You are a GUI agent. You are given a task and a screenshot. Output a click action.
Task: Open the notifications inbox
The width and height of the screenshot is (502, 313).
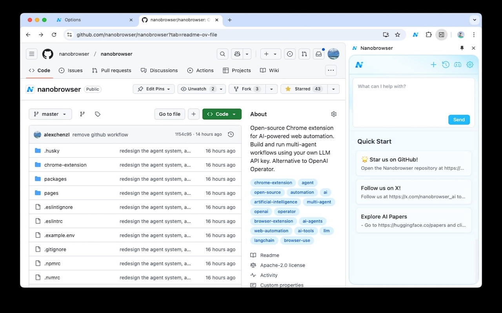tap(318, 54)
